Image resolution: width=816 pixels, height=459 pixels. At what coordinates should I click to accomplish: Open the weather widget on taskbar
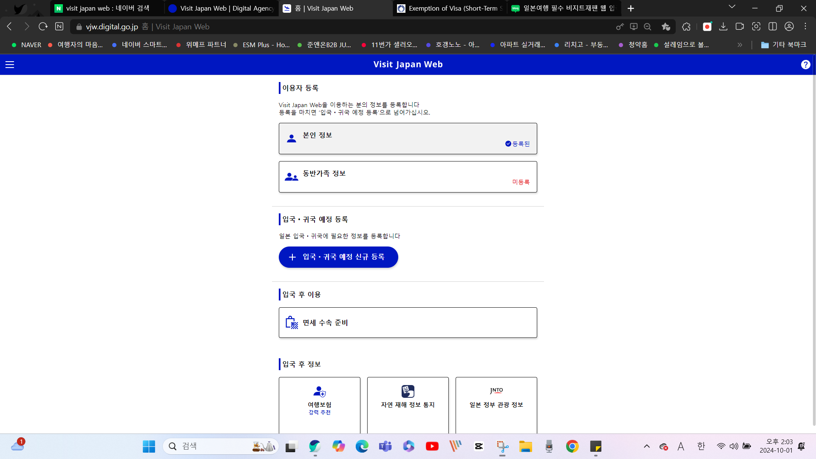(18, 445)
